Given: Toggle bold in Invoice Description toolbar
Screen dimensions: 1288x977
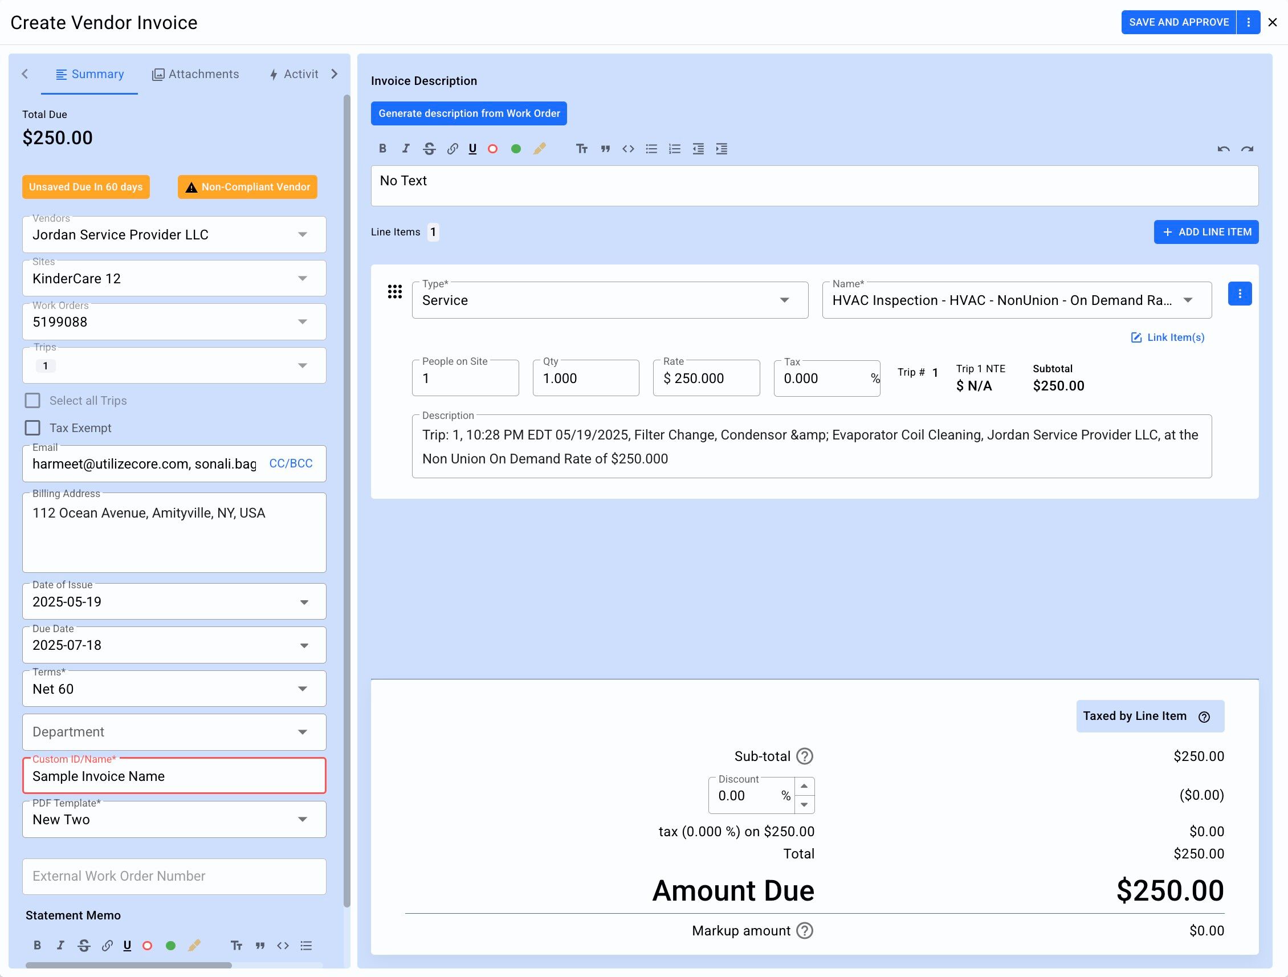Looking at the screenshot, I should [382, 148].
